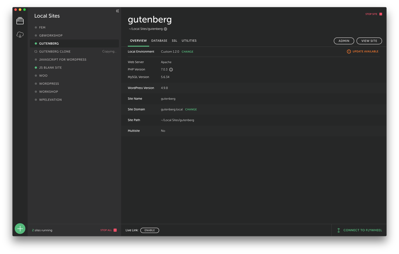This screenshot has width=399, height=254.
Task: Click the "2 sites running" status text
Action: [42, 230]
